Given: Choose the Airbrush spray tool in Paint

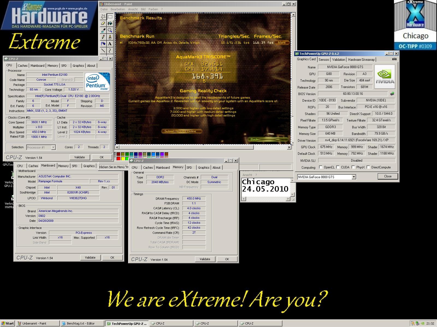Looking at the screenshot, I should [103, 44].
